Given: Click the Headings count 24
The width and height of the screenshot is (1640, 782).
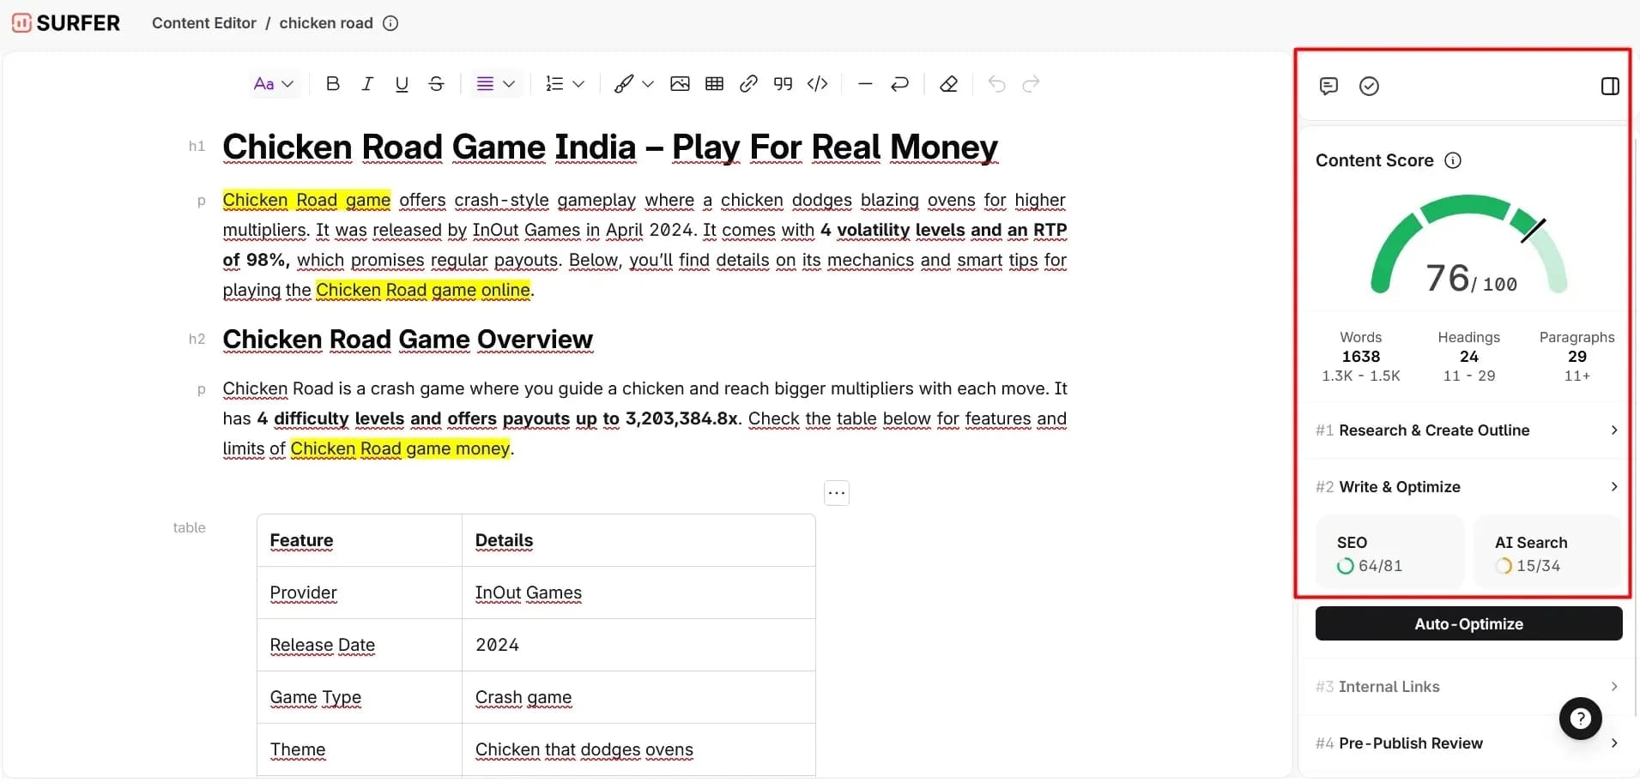Looking at the screenshot, I should 1469,357.
